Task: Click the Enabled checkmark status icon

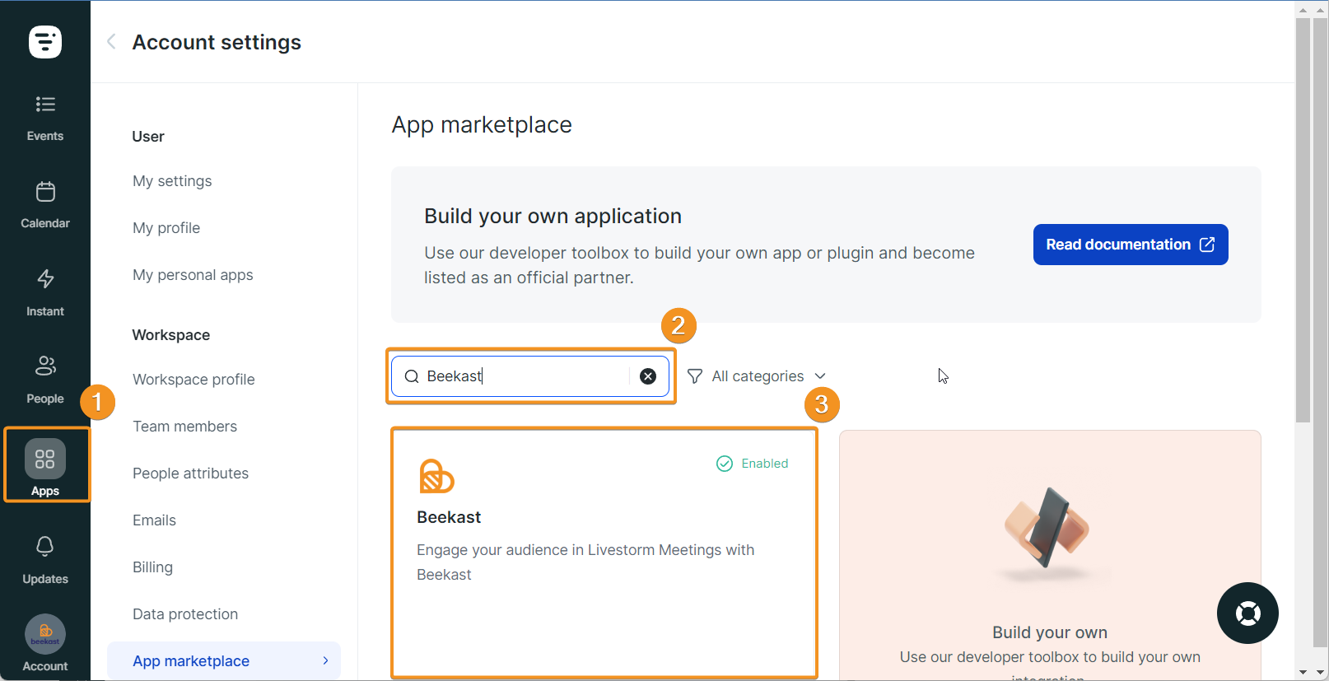Action: pos(725,464)
